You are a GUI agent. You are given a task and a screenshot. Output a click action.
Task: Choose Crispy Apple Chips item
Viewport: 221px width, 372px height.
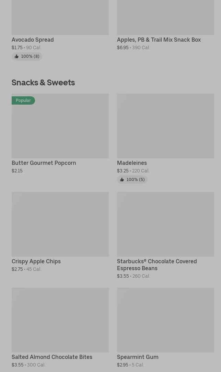point(36,261)
